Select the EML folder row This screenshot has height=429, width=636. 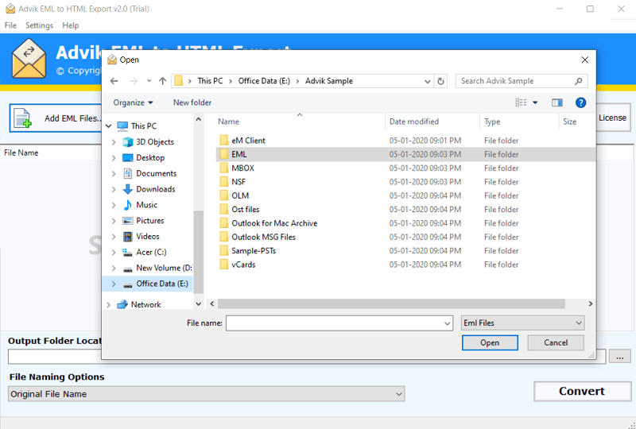pos(405,154)
